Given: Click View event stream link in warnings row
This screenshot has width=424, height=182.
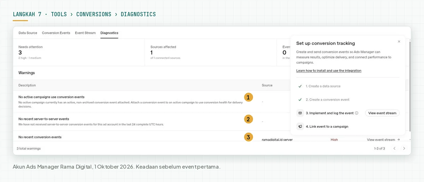Looking at the screenshot, I should [x=383, y=140].
